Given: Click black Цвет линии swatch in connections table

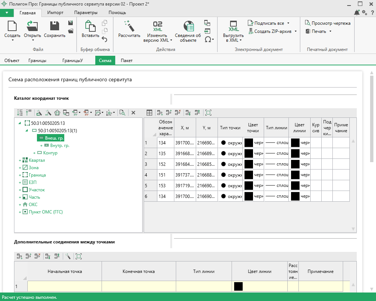Looking at the screenshot, I should 238,286.
